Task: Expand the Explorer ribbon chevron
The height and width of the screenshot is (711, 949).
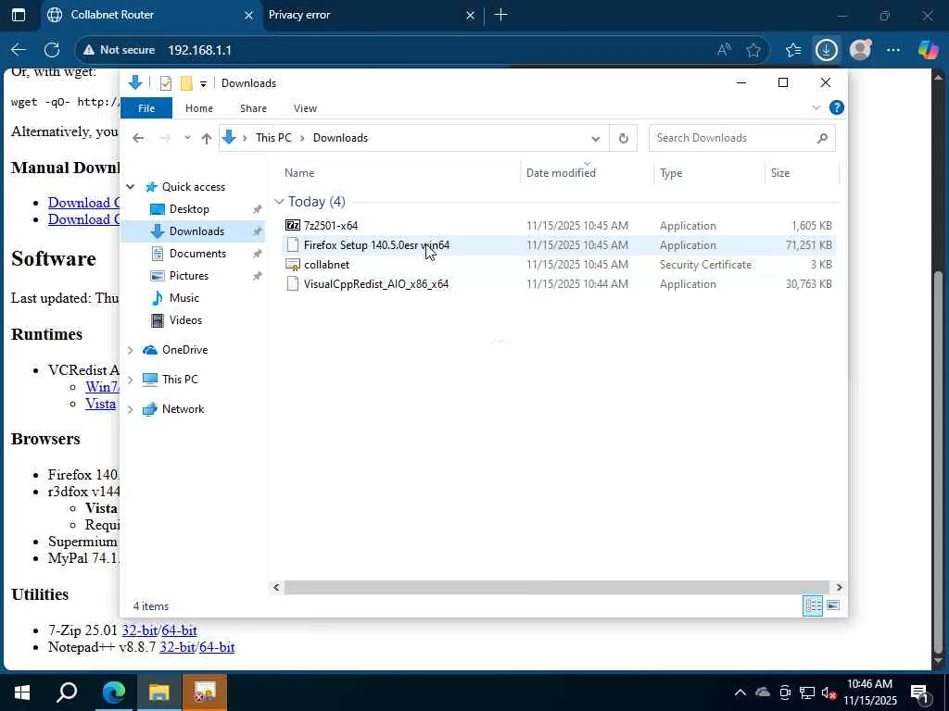Action: [x=816, y=108]
